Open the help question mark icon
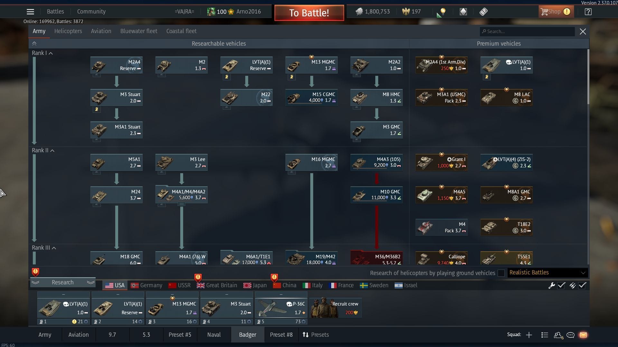The image size is (618, 347). tap(588, 12)
